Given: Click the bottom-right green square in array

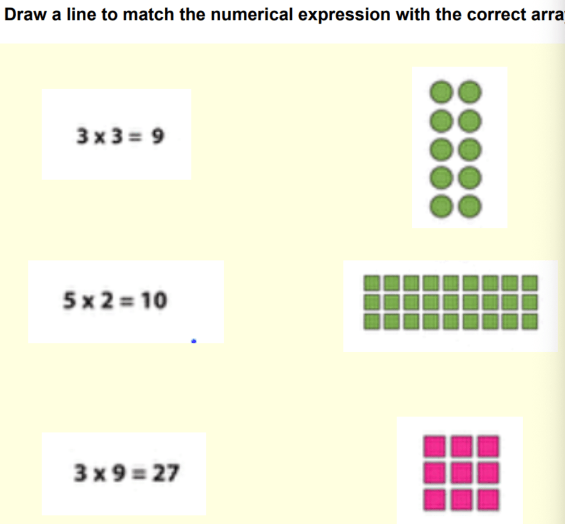Looking at the screenshot, I should [530, 322].
